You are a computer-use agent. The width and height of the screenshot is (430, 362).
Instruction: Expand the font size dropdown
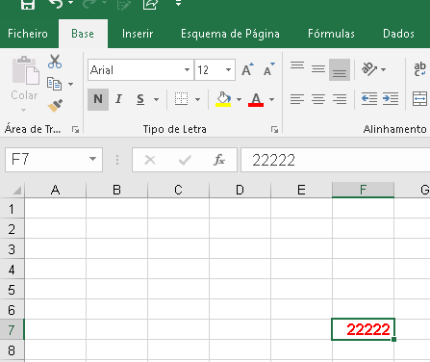pos(228,69)
